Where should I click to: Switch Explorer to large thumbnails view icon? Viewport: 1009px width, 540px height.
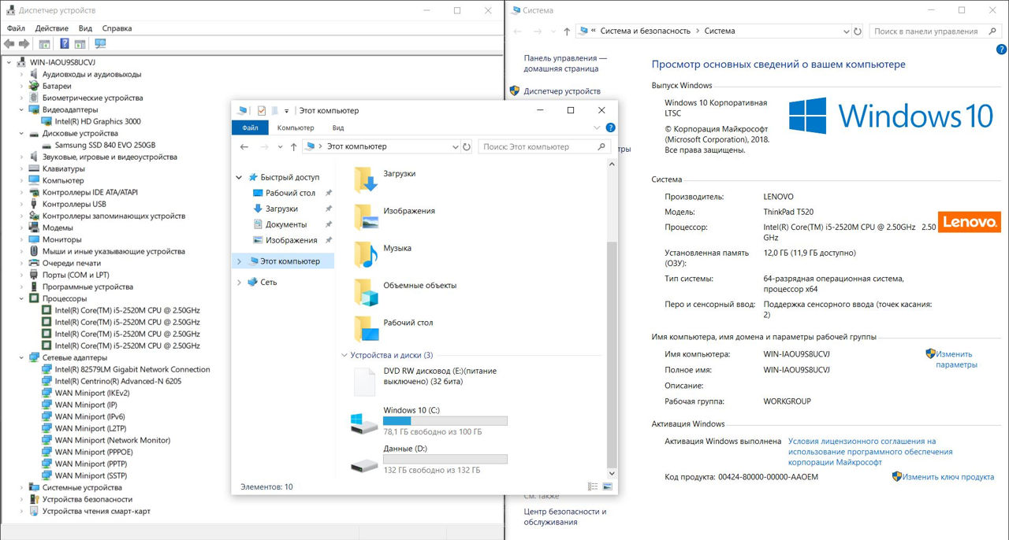[606, 487]
